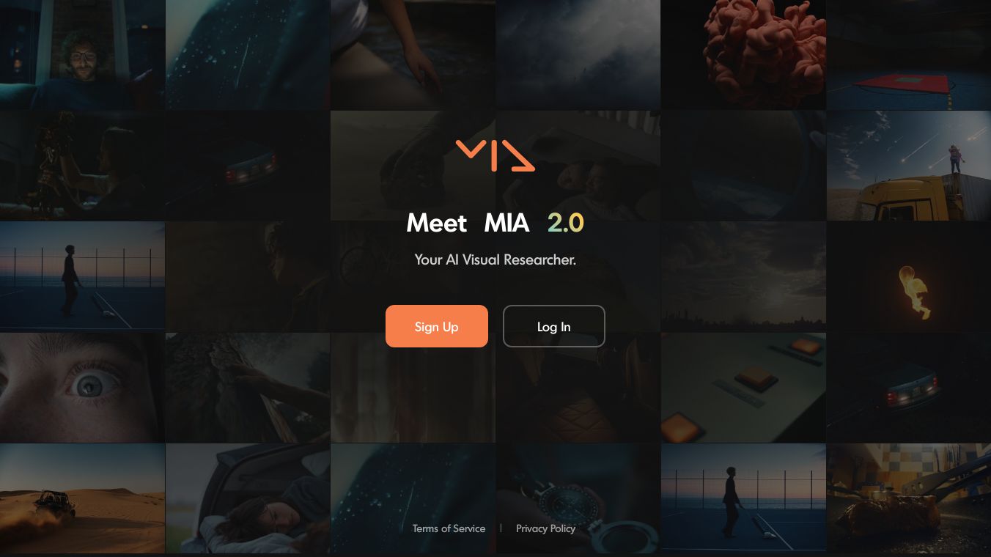Open the Privacy Policy link
991x557 pixels.
(x=545, y=528)
